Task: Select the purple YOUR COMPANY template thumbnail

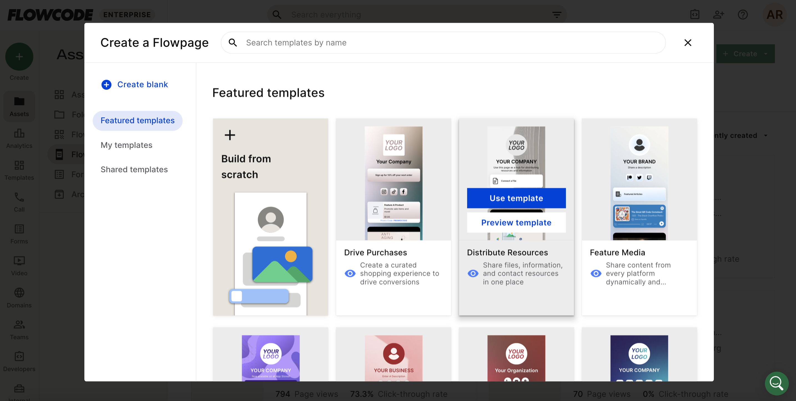Action: click(x=270, y=358)
